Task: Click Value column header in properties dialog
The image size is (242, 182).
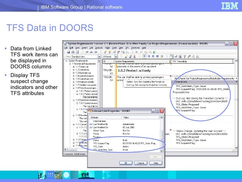Action: 140,117
